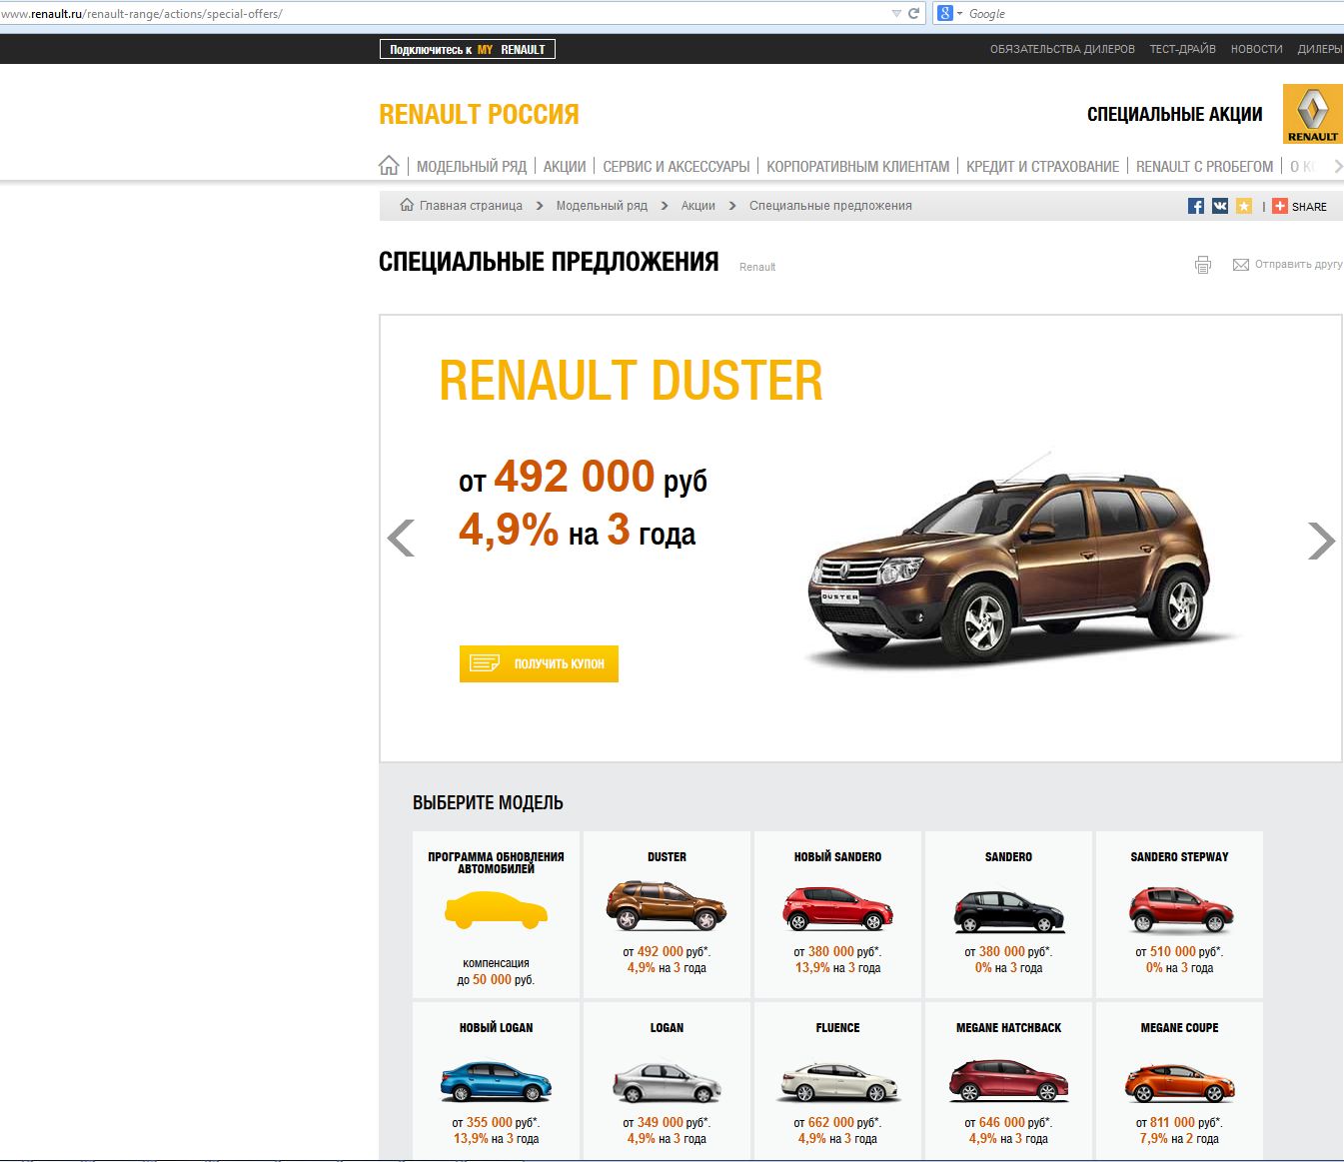Image resolution: width=1344 pixels, height=1162 pixels.
Task: Click the browser reload icon
Action: 913,13
